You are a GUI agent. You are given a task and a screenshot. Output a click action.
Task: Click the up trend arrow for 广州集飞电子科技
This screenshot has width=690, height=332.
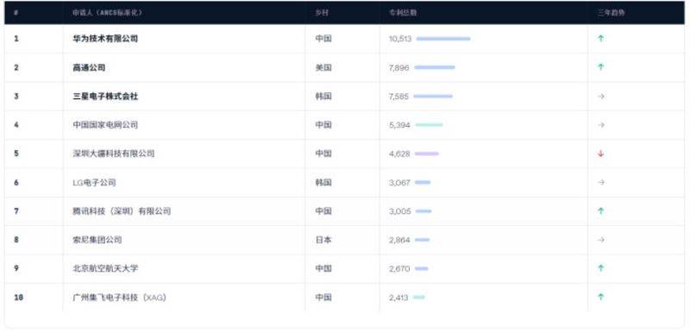tap(600, 298)
